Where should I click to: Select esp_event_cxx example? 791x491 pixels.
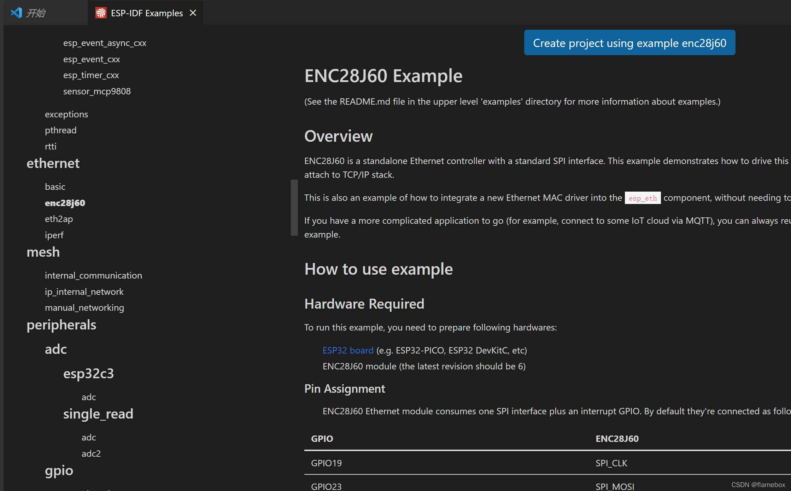point(92,59)
